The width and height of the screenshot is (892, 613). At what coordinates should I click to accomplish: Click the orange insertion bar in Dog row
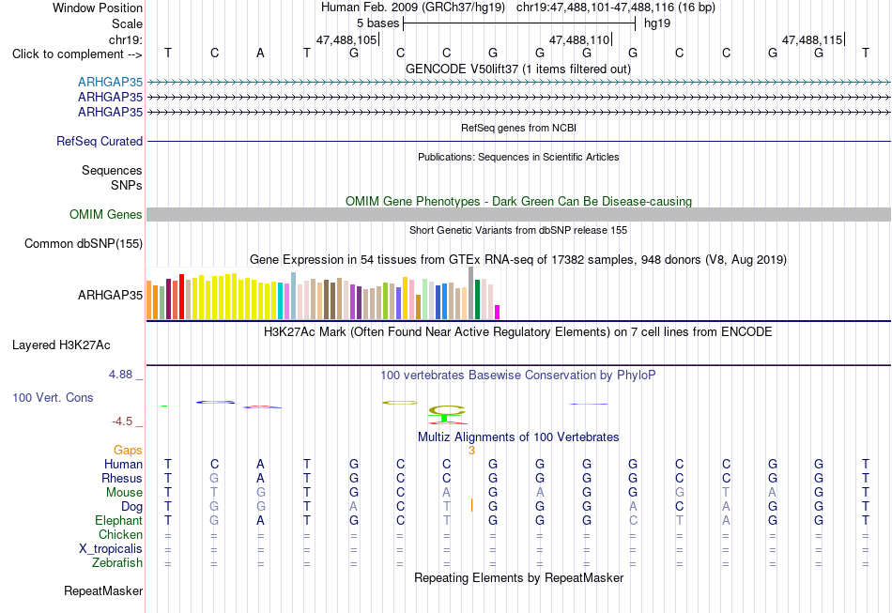471,505
